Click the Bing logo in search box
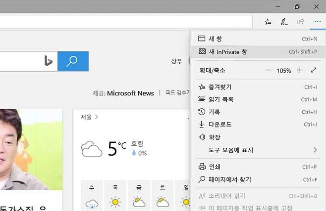326x211 pixels. 48,61
